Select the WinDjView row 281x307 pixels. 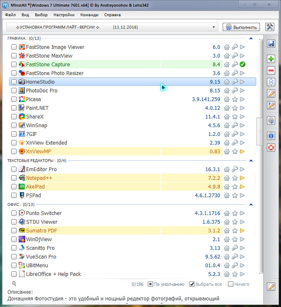click(132, 239)
